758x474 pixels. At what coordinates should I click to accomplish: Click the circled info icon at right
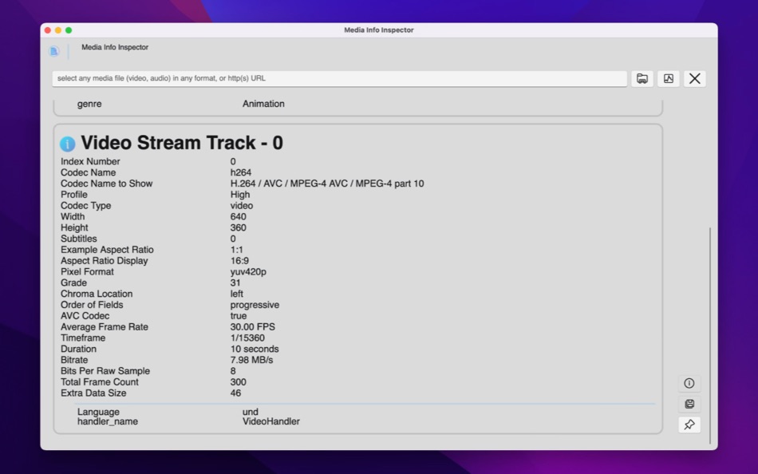(689, 384)
